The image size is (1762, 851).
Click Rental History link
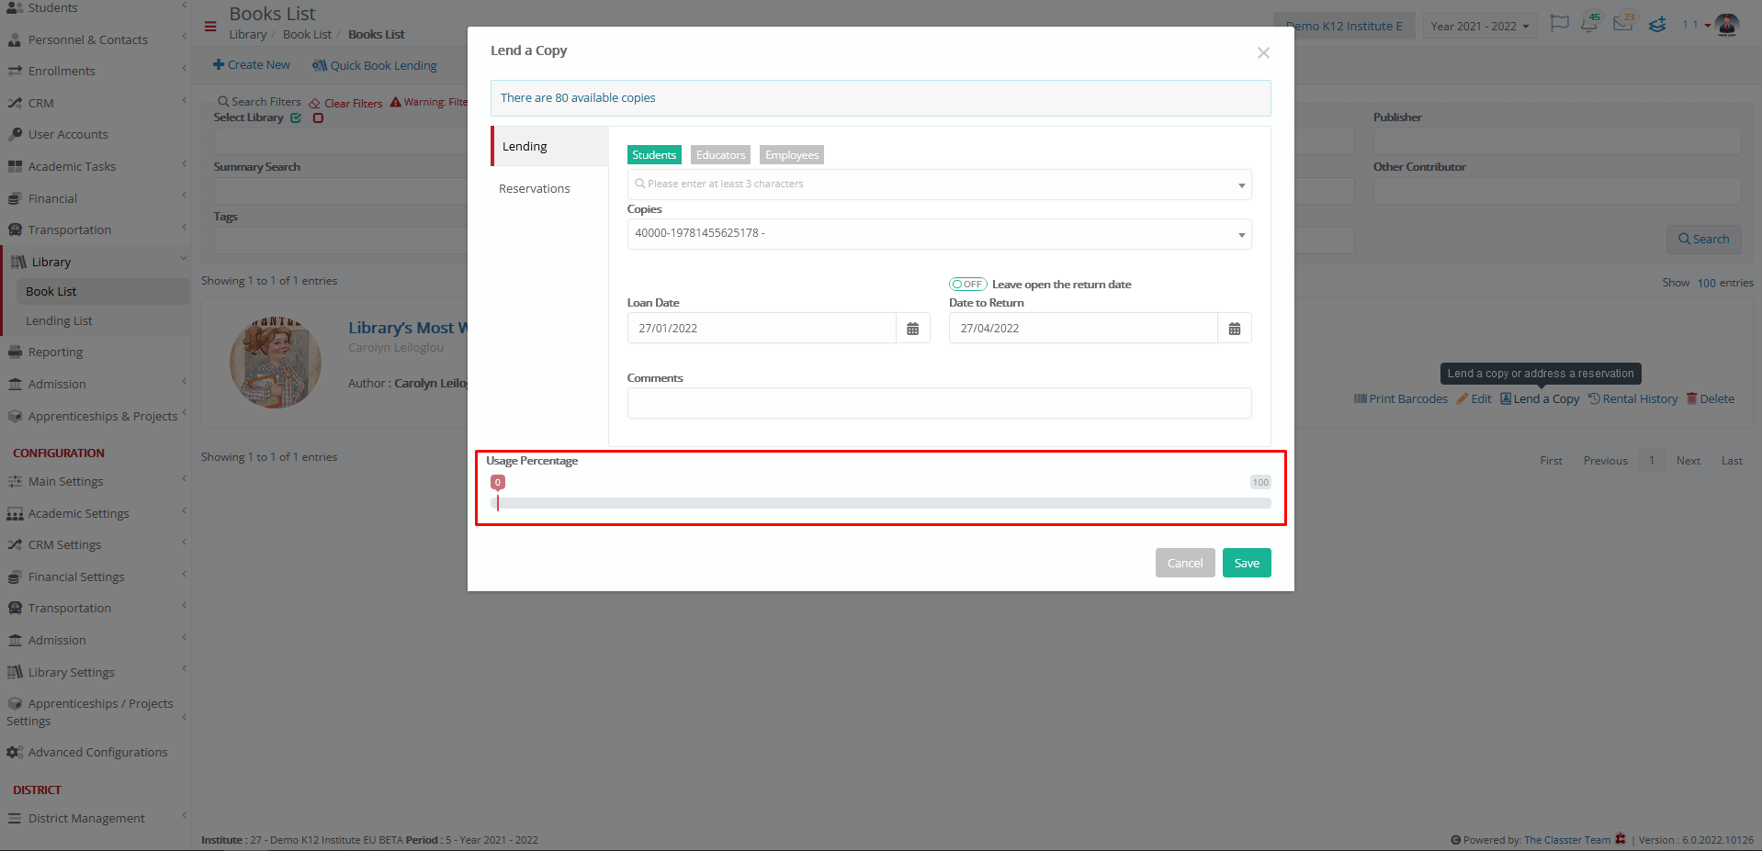pyautogui.click(x=1633, y=398)
